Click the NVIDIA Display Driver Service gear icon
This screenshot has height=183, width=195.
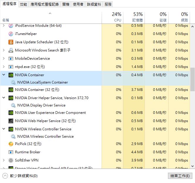tap(13, 105)
